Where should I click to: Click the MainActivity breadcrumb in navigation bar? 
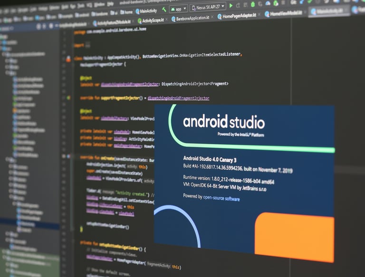tap(146, 11)
